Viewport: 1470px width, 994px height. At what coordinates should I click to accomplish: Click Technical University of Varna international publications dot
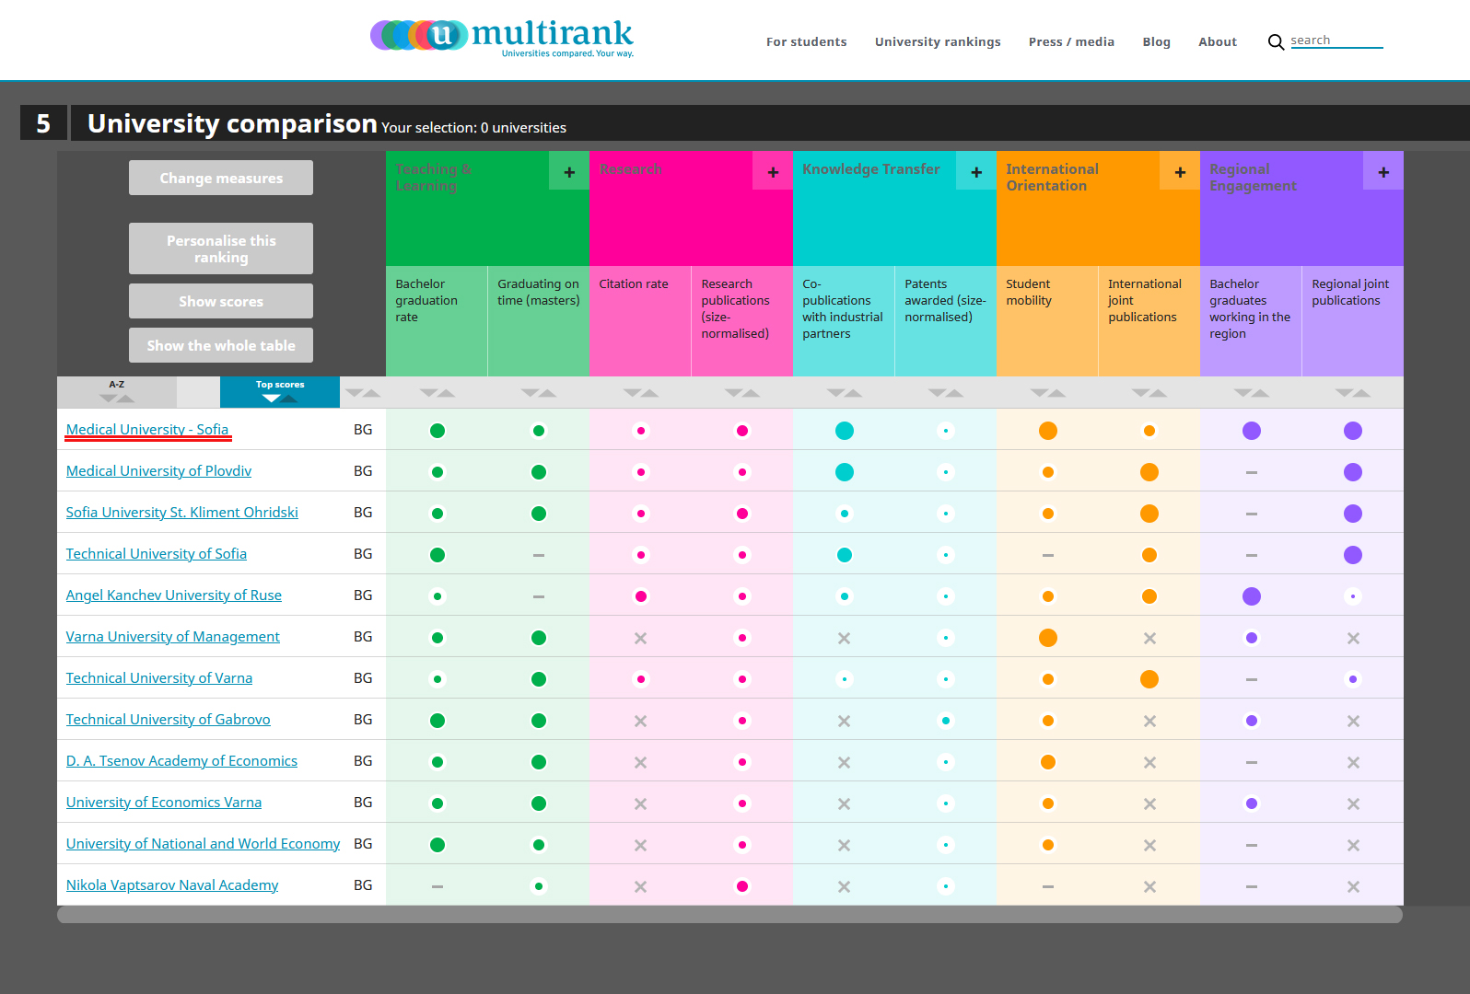pos(1149,679)
